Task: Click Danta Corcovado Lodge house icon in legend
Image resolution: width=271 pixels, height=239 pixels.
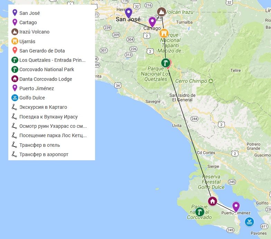Action: (x=15, y=79)
